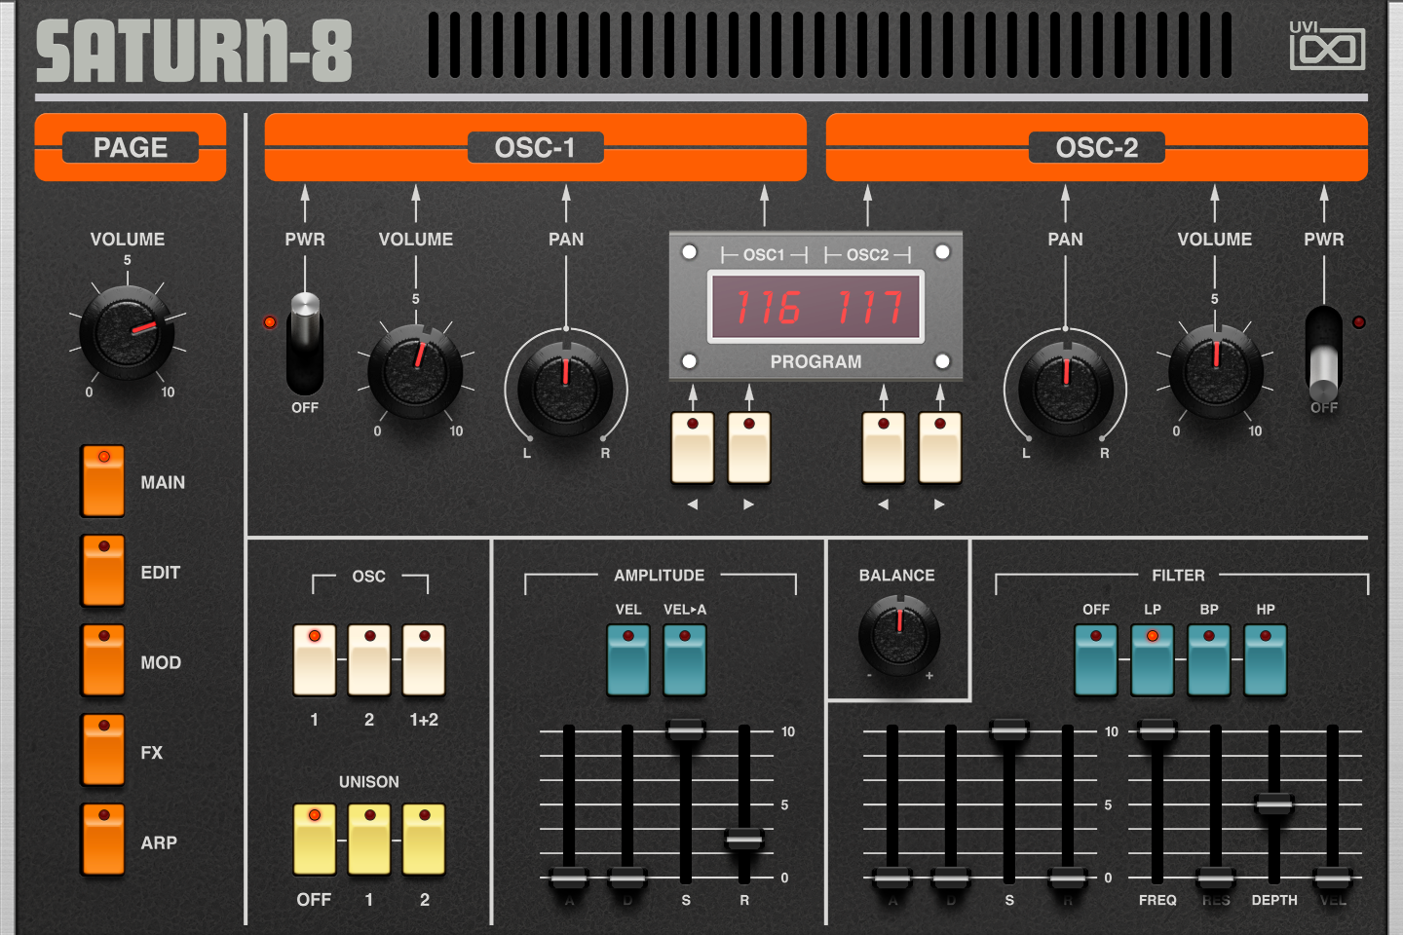Switch to the MAIN page
1403x935 pixels.
102,481
